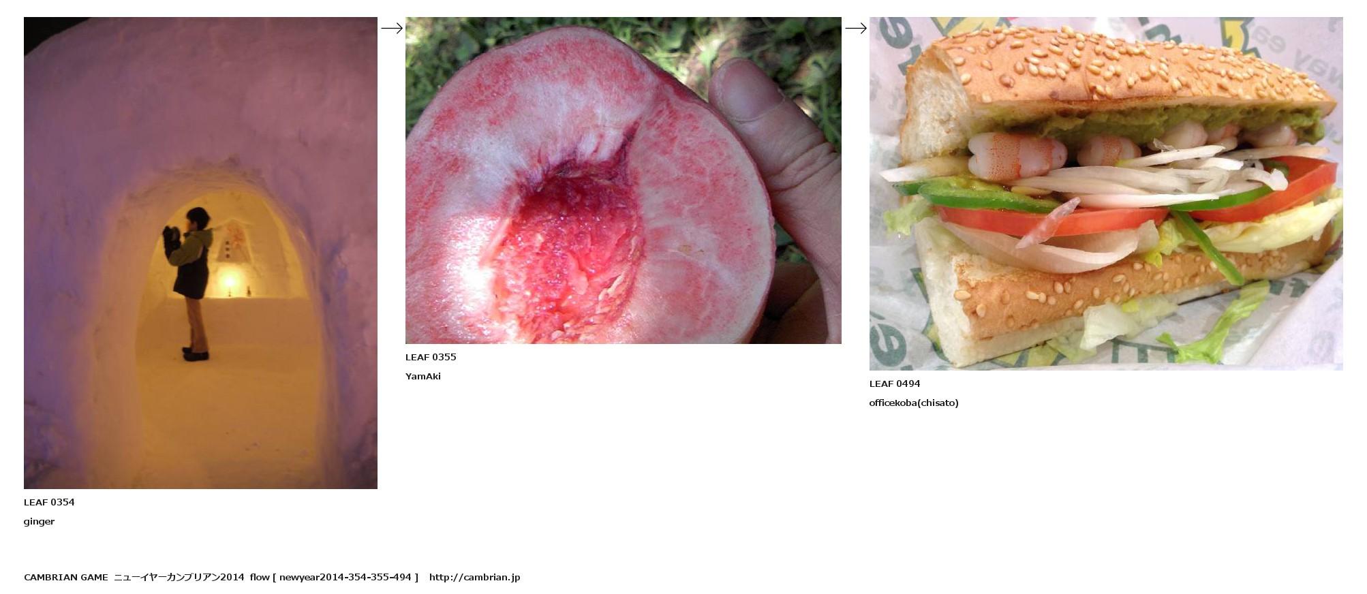Click the flow newyear2014-354-355-494 identifier

[334, 577]
